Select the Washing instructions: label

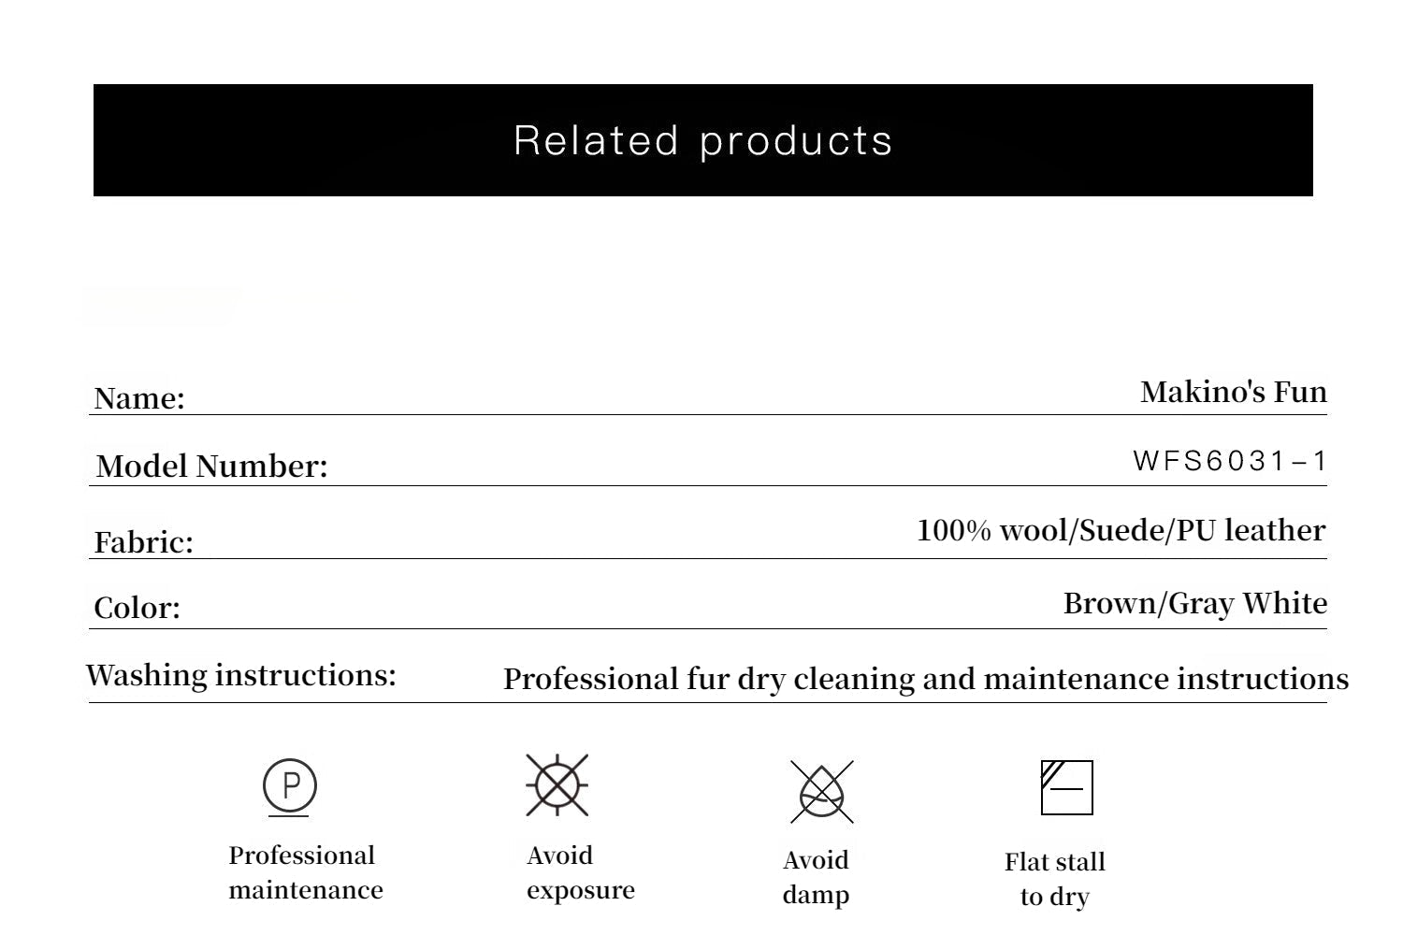point(241,674)
